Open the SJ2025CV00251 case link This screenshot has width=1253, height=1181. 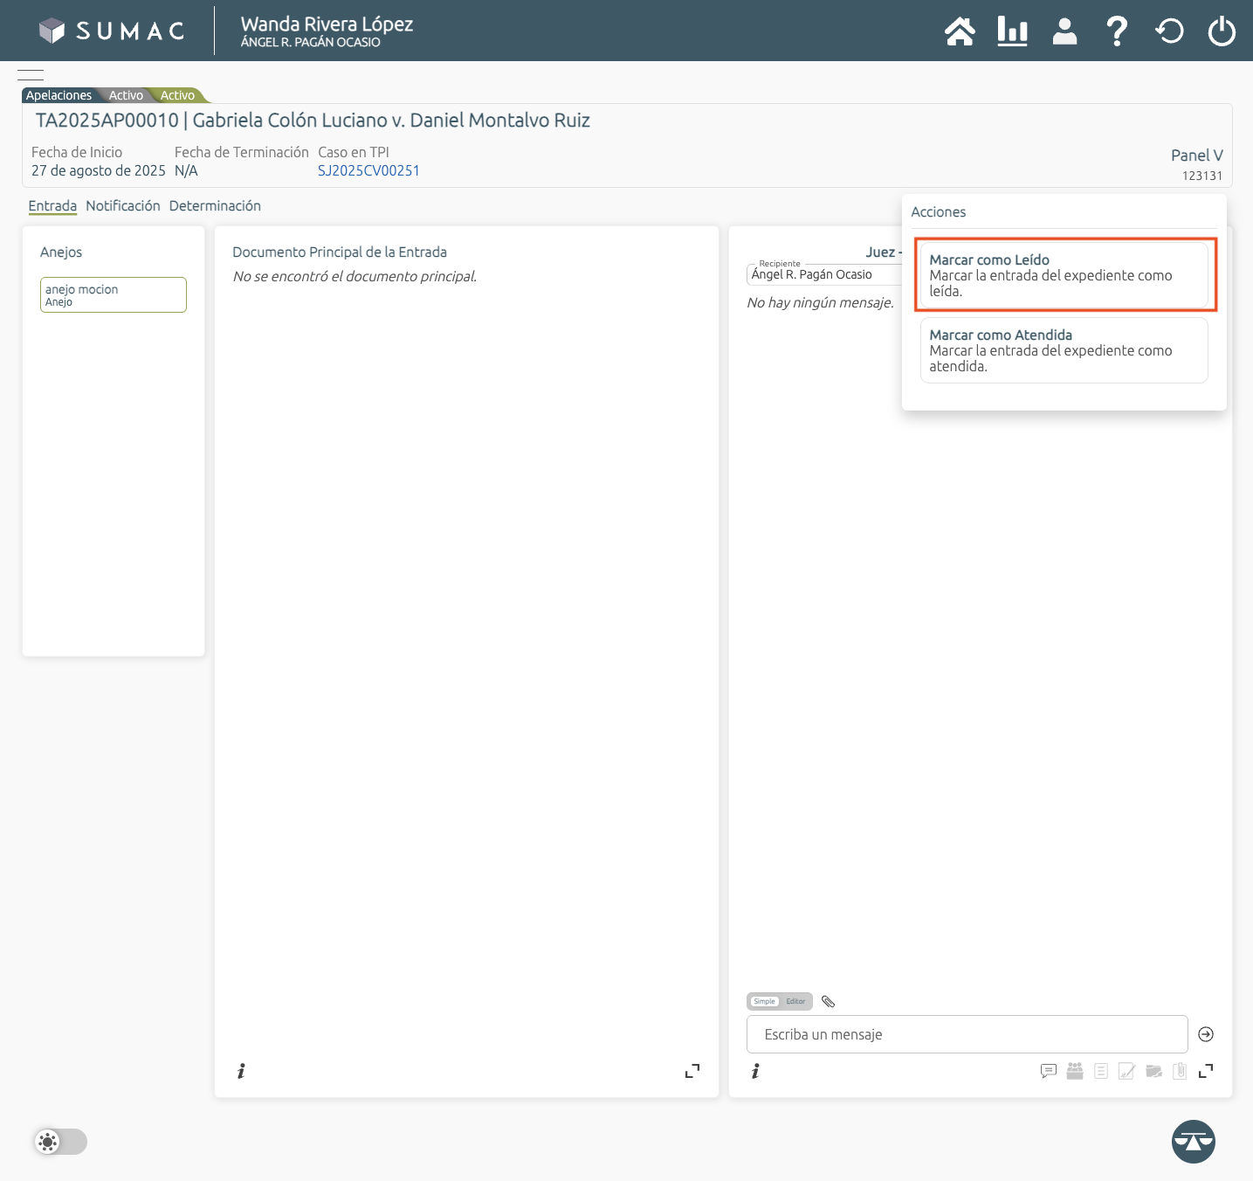(x=368, y=171)
